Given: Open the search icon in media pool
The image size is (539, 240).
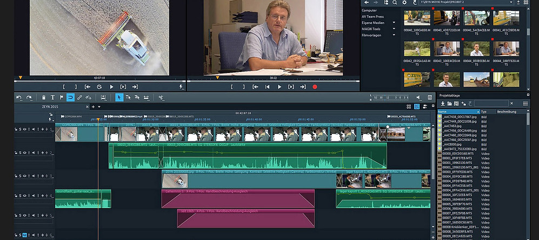Looking at the screenshot, I should 395,2.
